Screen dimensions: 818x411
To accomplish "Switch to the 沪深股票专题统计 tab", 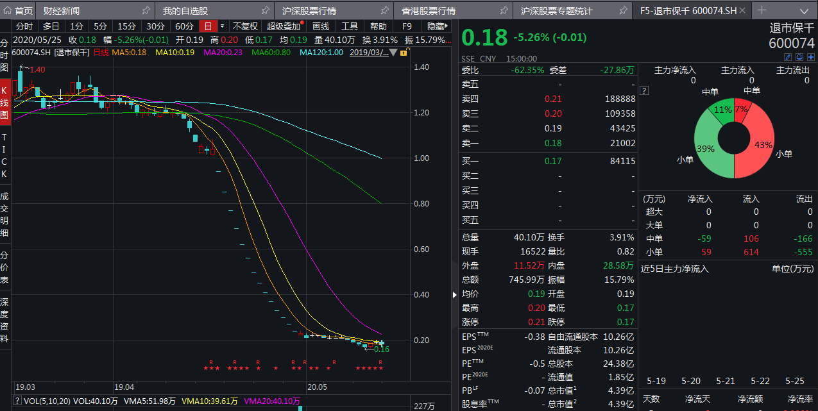I will [557, 11].
